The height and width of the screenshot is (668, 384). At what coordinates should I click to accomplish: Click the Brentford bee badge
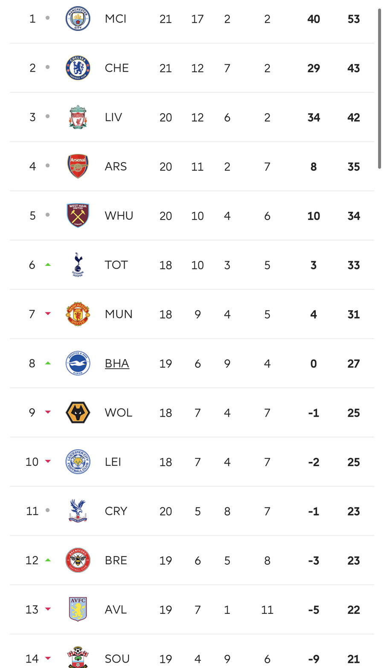pos(78,560)
